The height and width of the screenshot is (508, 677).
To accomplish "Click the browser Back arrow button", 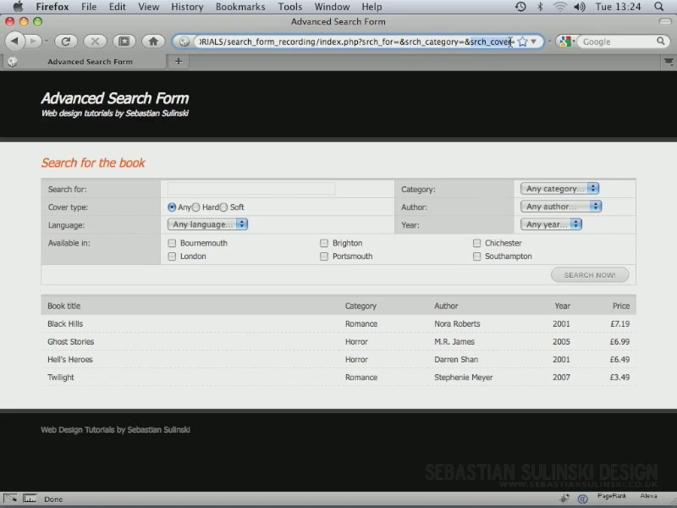I will point(15,41).
